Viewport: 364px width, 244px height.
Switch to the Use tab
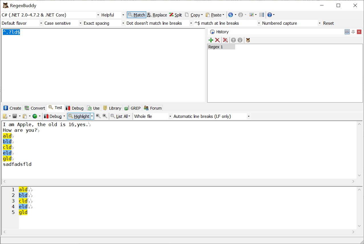93,108
